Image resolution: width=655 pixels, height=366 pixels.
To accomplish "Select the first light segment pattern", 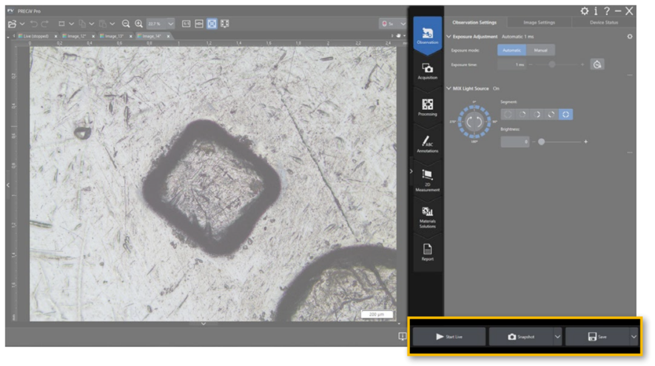I will coord(508,115).
